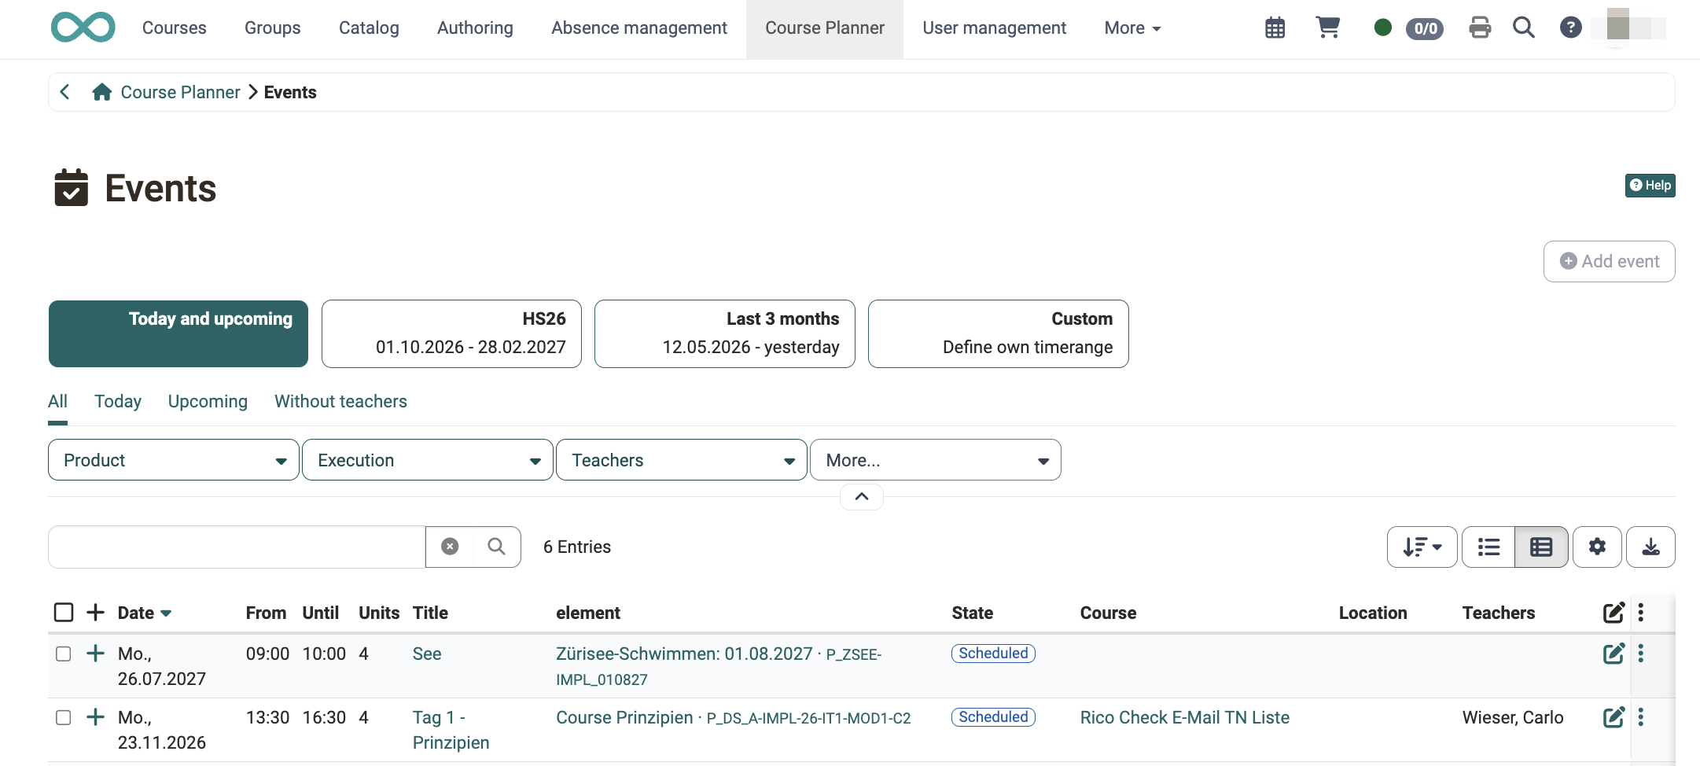Expand all rows via header plus icon

95,613
